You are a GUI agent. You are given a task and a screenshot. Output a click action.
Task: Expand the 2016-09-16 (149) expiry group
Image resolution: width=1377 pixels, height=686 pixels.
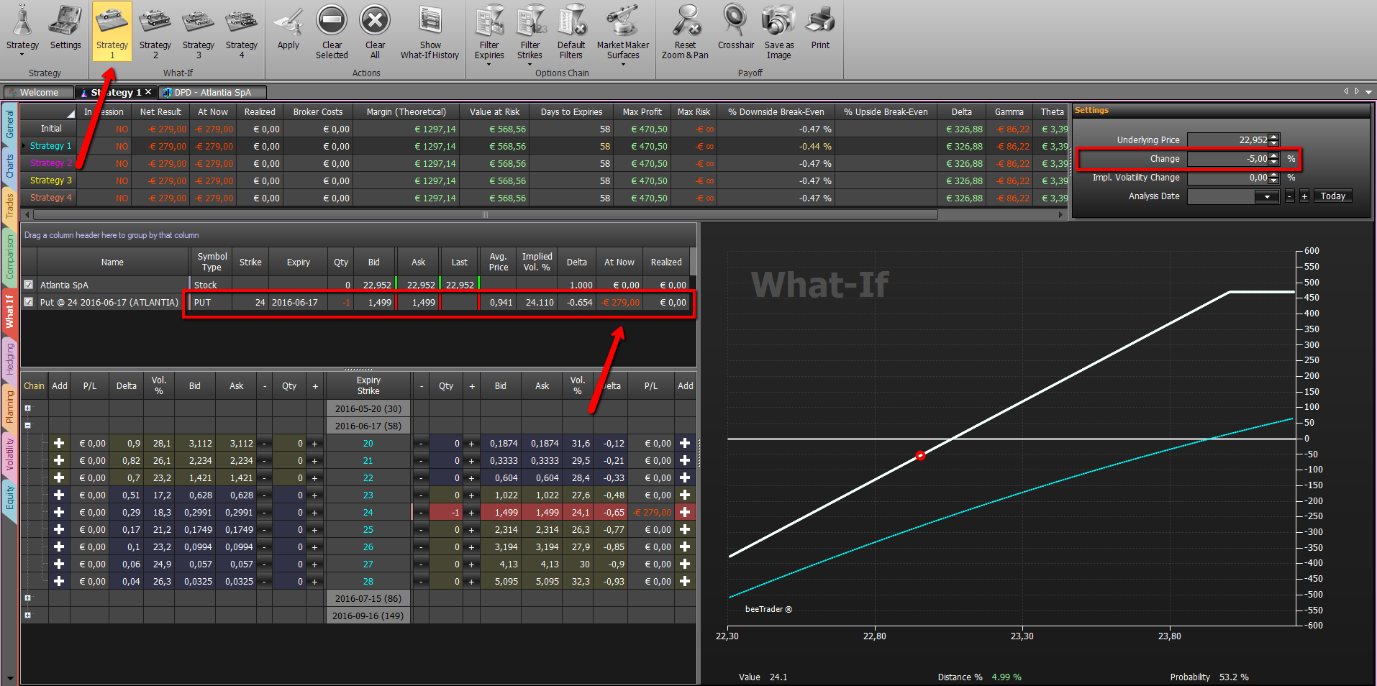[x=28, y=616]
